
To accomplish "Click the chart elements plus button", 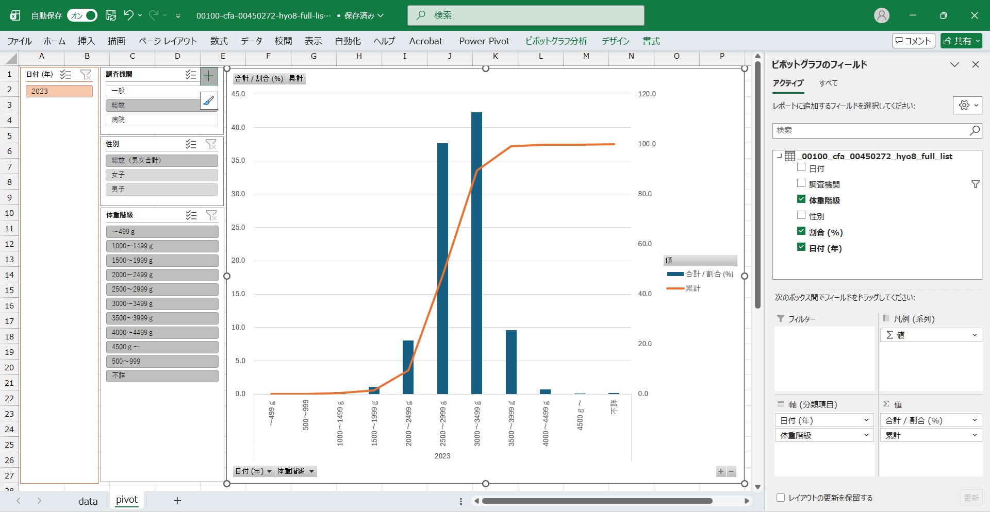I will (209, 77).
